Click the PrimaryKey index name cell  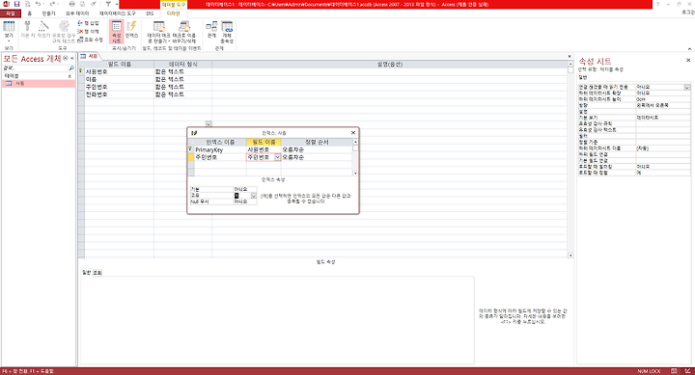[220, 149]
